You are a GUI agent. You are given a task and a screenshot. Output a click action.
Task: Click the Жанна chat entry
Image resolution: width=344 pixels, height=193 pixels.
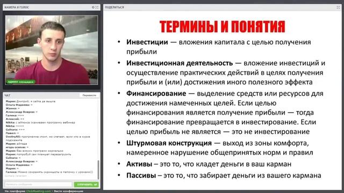click(x=12, y=108)
